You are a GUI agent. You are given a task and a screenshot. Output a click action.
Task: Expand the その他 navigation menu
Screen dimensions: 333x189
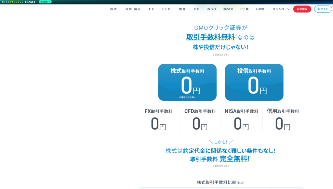tap(260, 9)
